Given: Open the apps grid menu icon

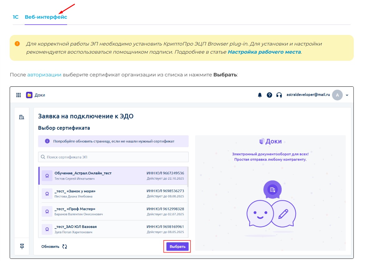Looking at the screenshot, I should (19, 95).
